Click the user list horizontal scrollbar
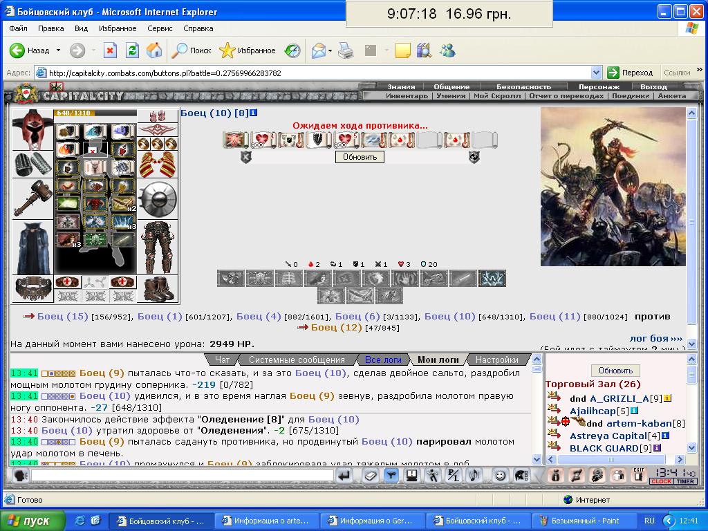The width and height of the screenshot is (708, 531). 616,460
